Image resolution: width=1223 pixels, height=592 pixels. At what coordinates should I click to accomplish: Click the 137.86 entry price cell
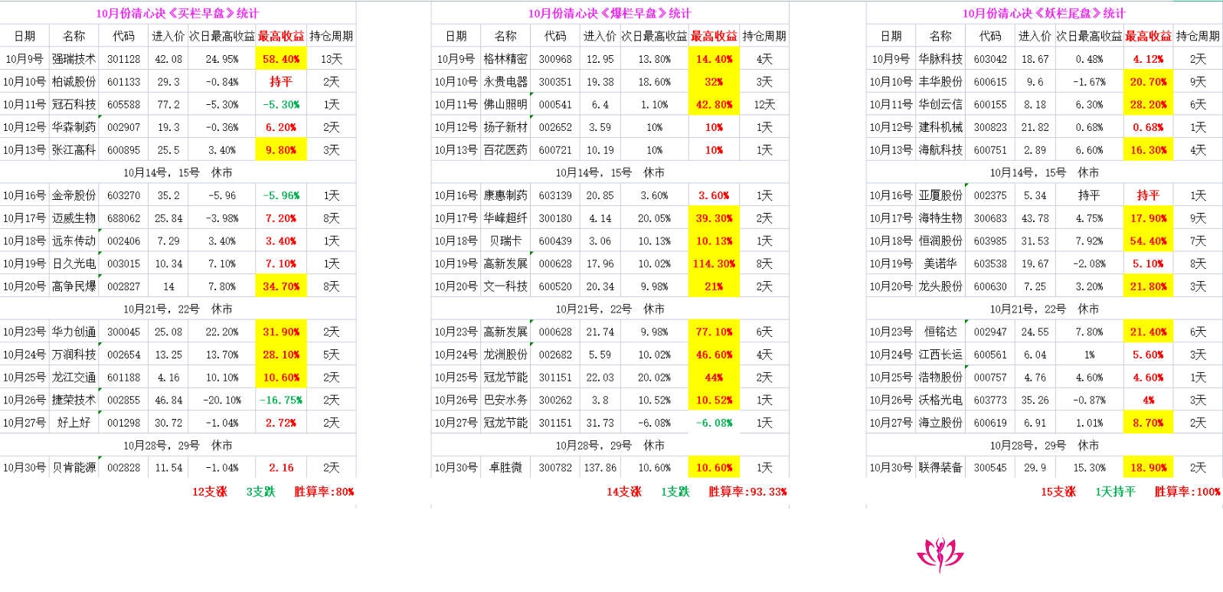(600, 468)
